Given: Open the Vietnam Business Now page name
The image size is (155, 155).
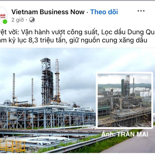Looking at the screenshot, I should 48,12.
